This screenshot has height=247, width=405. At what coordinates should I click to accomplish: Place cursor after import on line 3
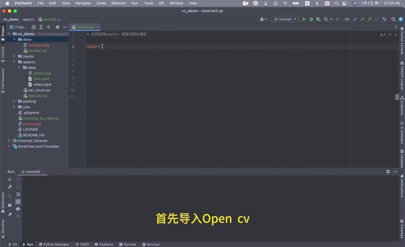[103, 46]
